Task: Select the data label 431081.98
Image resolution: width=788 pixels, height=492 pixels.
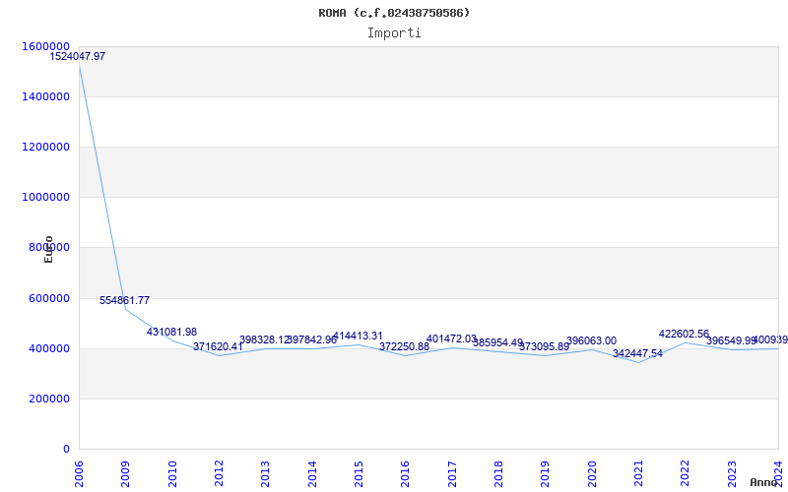Action: coord(171,332)
